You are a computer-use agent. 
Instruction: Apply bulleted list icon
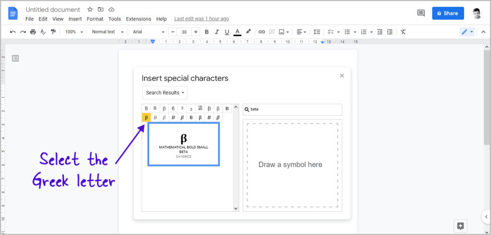pos(347,32)
